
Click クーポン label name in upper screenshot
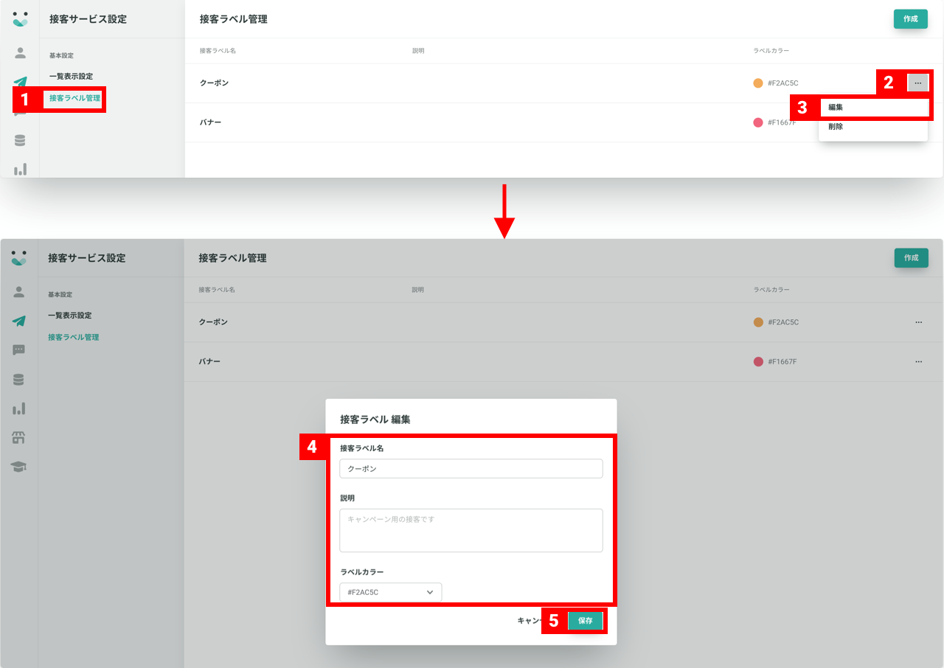214,83
